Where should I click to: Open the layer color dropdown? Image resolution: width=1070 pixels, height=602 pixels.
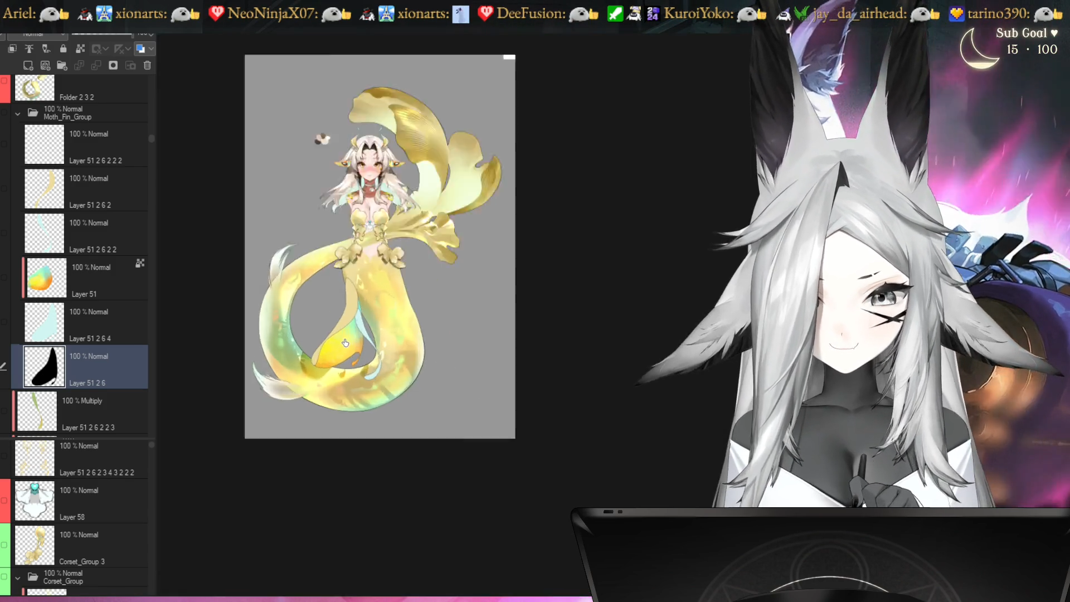[x=151, y=49]
